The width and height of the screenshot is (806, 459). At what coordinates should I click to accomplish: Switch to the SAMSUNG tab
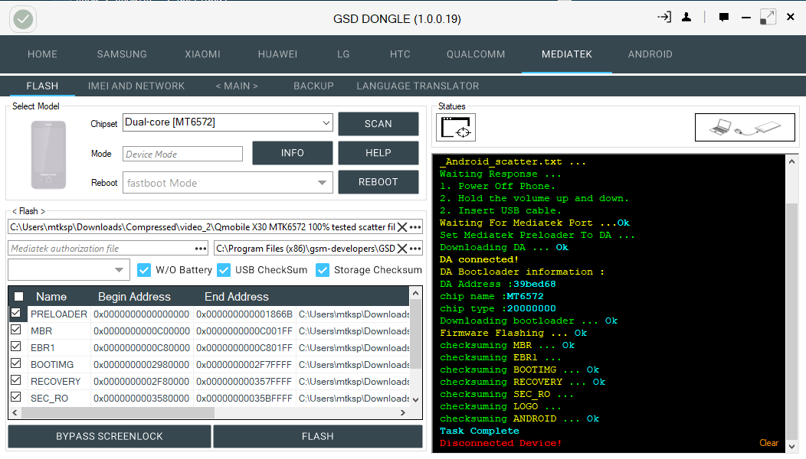pos(122,54)
